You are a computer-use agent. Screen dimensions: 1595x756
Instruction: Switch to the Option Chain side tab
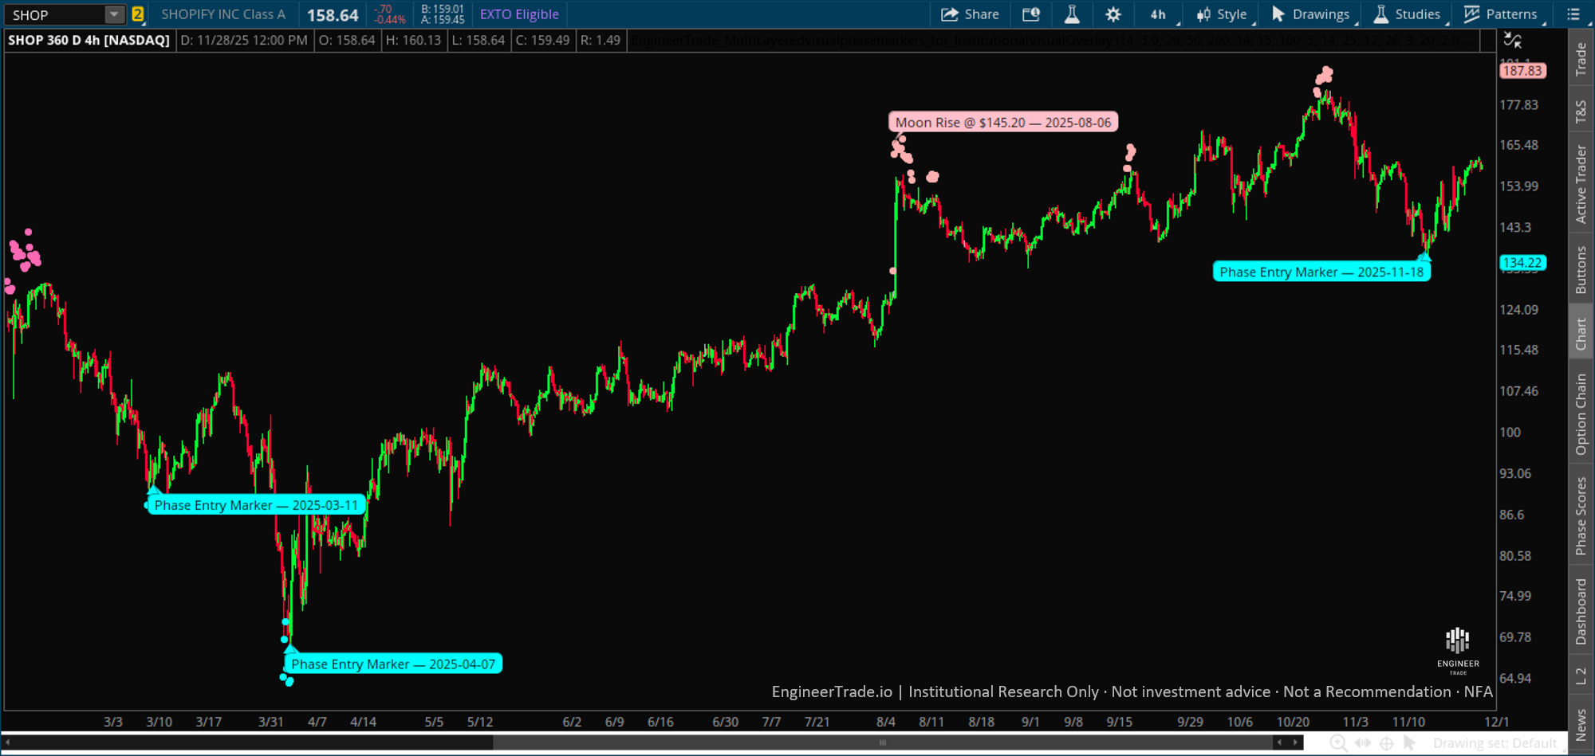[x=1581, y=414]
